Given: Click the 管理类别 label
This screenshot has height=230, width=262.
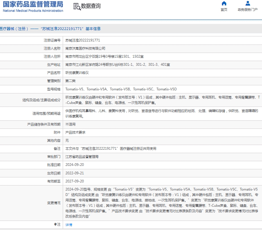Looking at the screenshot, I should pos(54,81).
